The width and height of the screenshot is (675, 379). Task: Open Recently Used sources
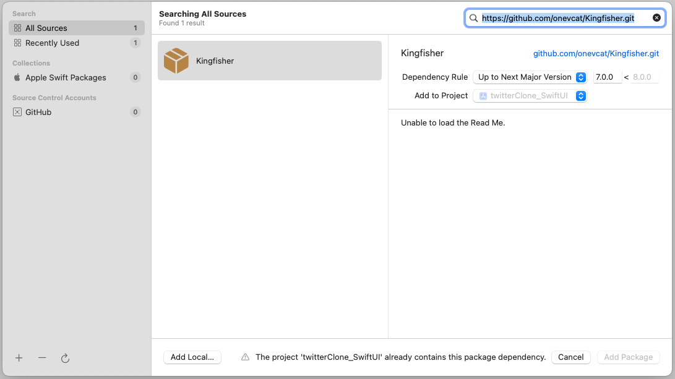[x=77, y=43]
